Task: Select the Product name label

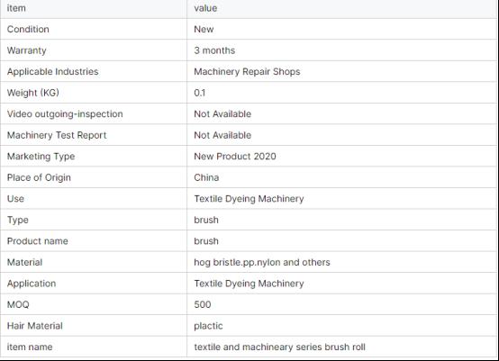Action: [x=38, y=241]
